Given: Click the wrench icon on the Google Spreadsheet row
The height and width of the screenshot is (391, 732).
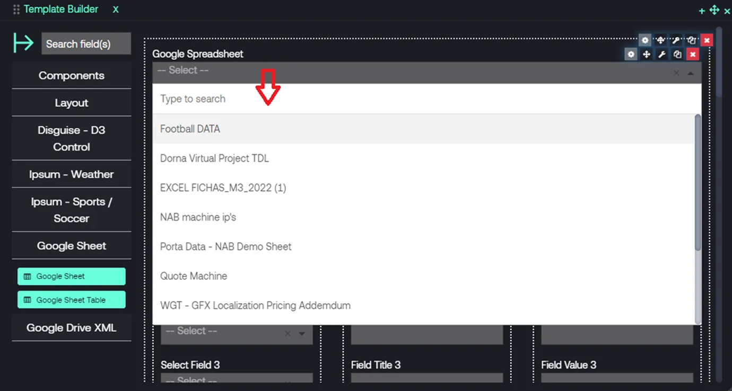Looking at the screenshot, I should click(661, 54).
